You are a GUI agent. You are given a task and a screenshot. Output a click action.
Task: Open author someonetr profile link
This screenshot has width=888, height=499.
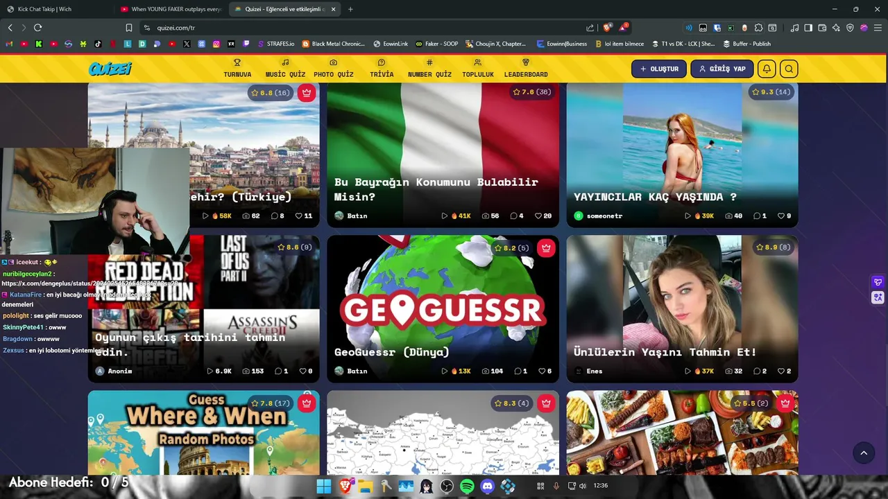point(598,216)
